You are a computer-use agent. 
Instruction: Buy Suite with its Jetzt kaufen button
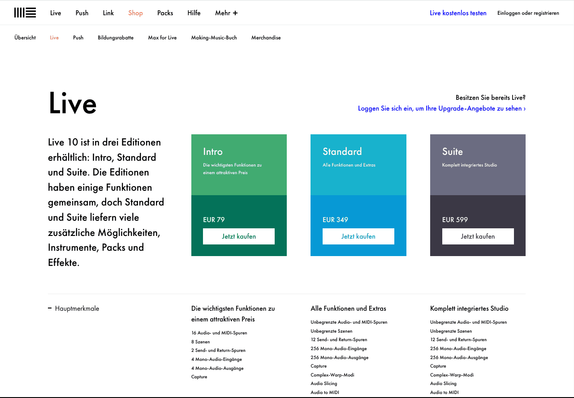(x=478, y=236)
